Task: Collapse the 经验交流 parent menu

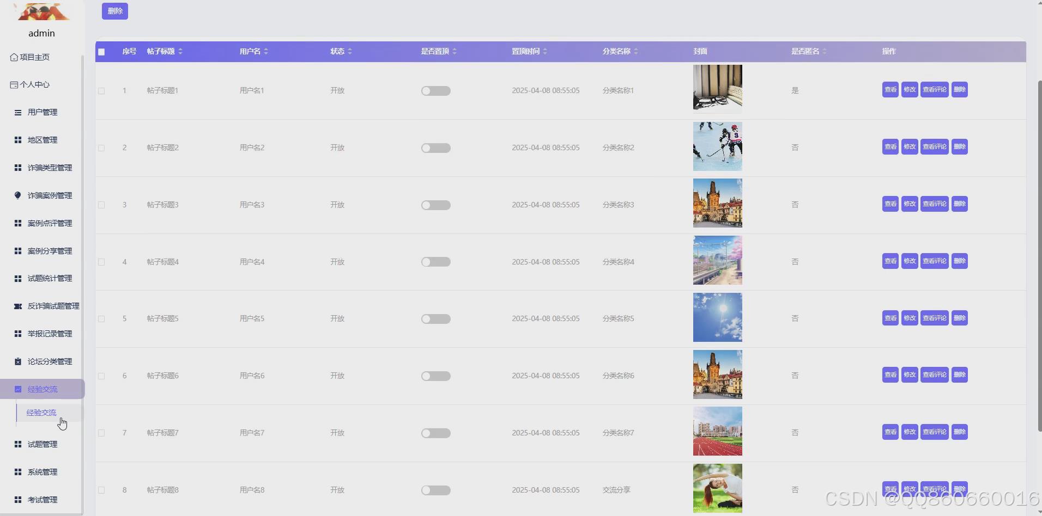Action: [x=42, y=389]
